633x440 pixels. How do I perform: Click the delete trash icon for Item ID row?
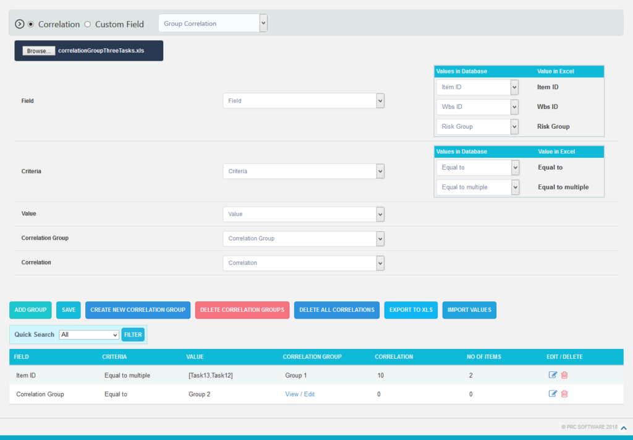[564, 375]
